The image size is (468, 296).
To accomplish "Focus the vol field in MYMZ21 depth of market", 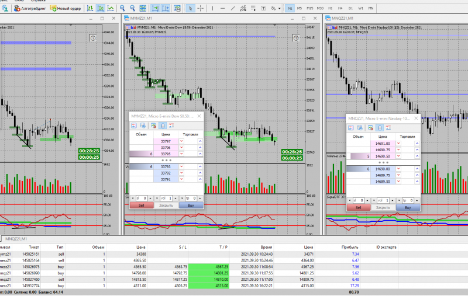I will 166,198.
